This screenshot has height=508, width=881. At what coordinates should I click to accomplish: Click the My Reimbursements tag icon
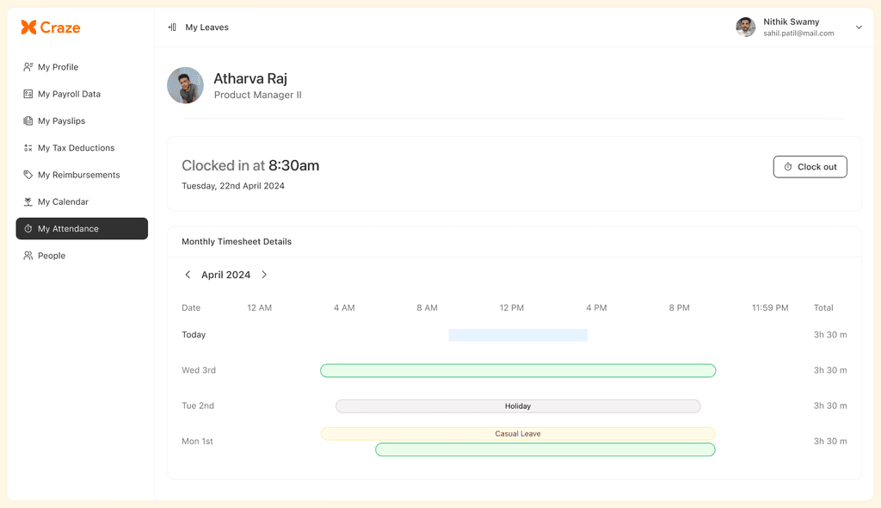pos(28,175)
